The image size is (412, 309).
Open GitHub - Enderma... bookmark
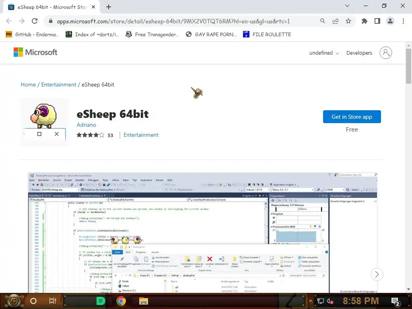[32, 35]
